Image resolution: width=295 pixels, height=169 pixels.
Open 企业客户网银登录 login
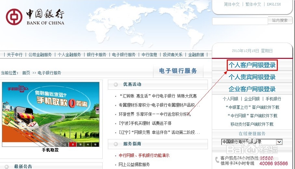252,89
